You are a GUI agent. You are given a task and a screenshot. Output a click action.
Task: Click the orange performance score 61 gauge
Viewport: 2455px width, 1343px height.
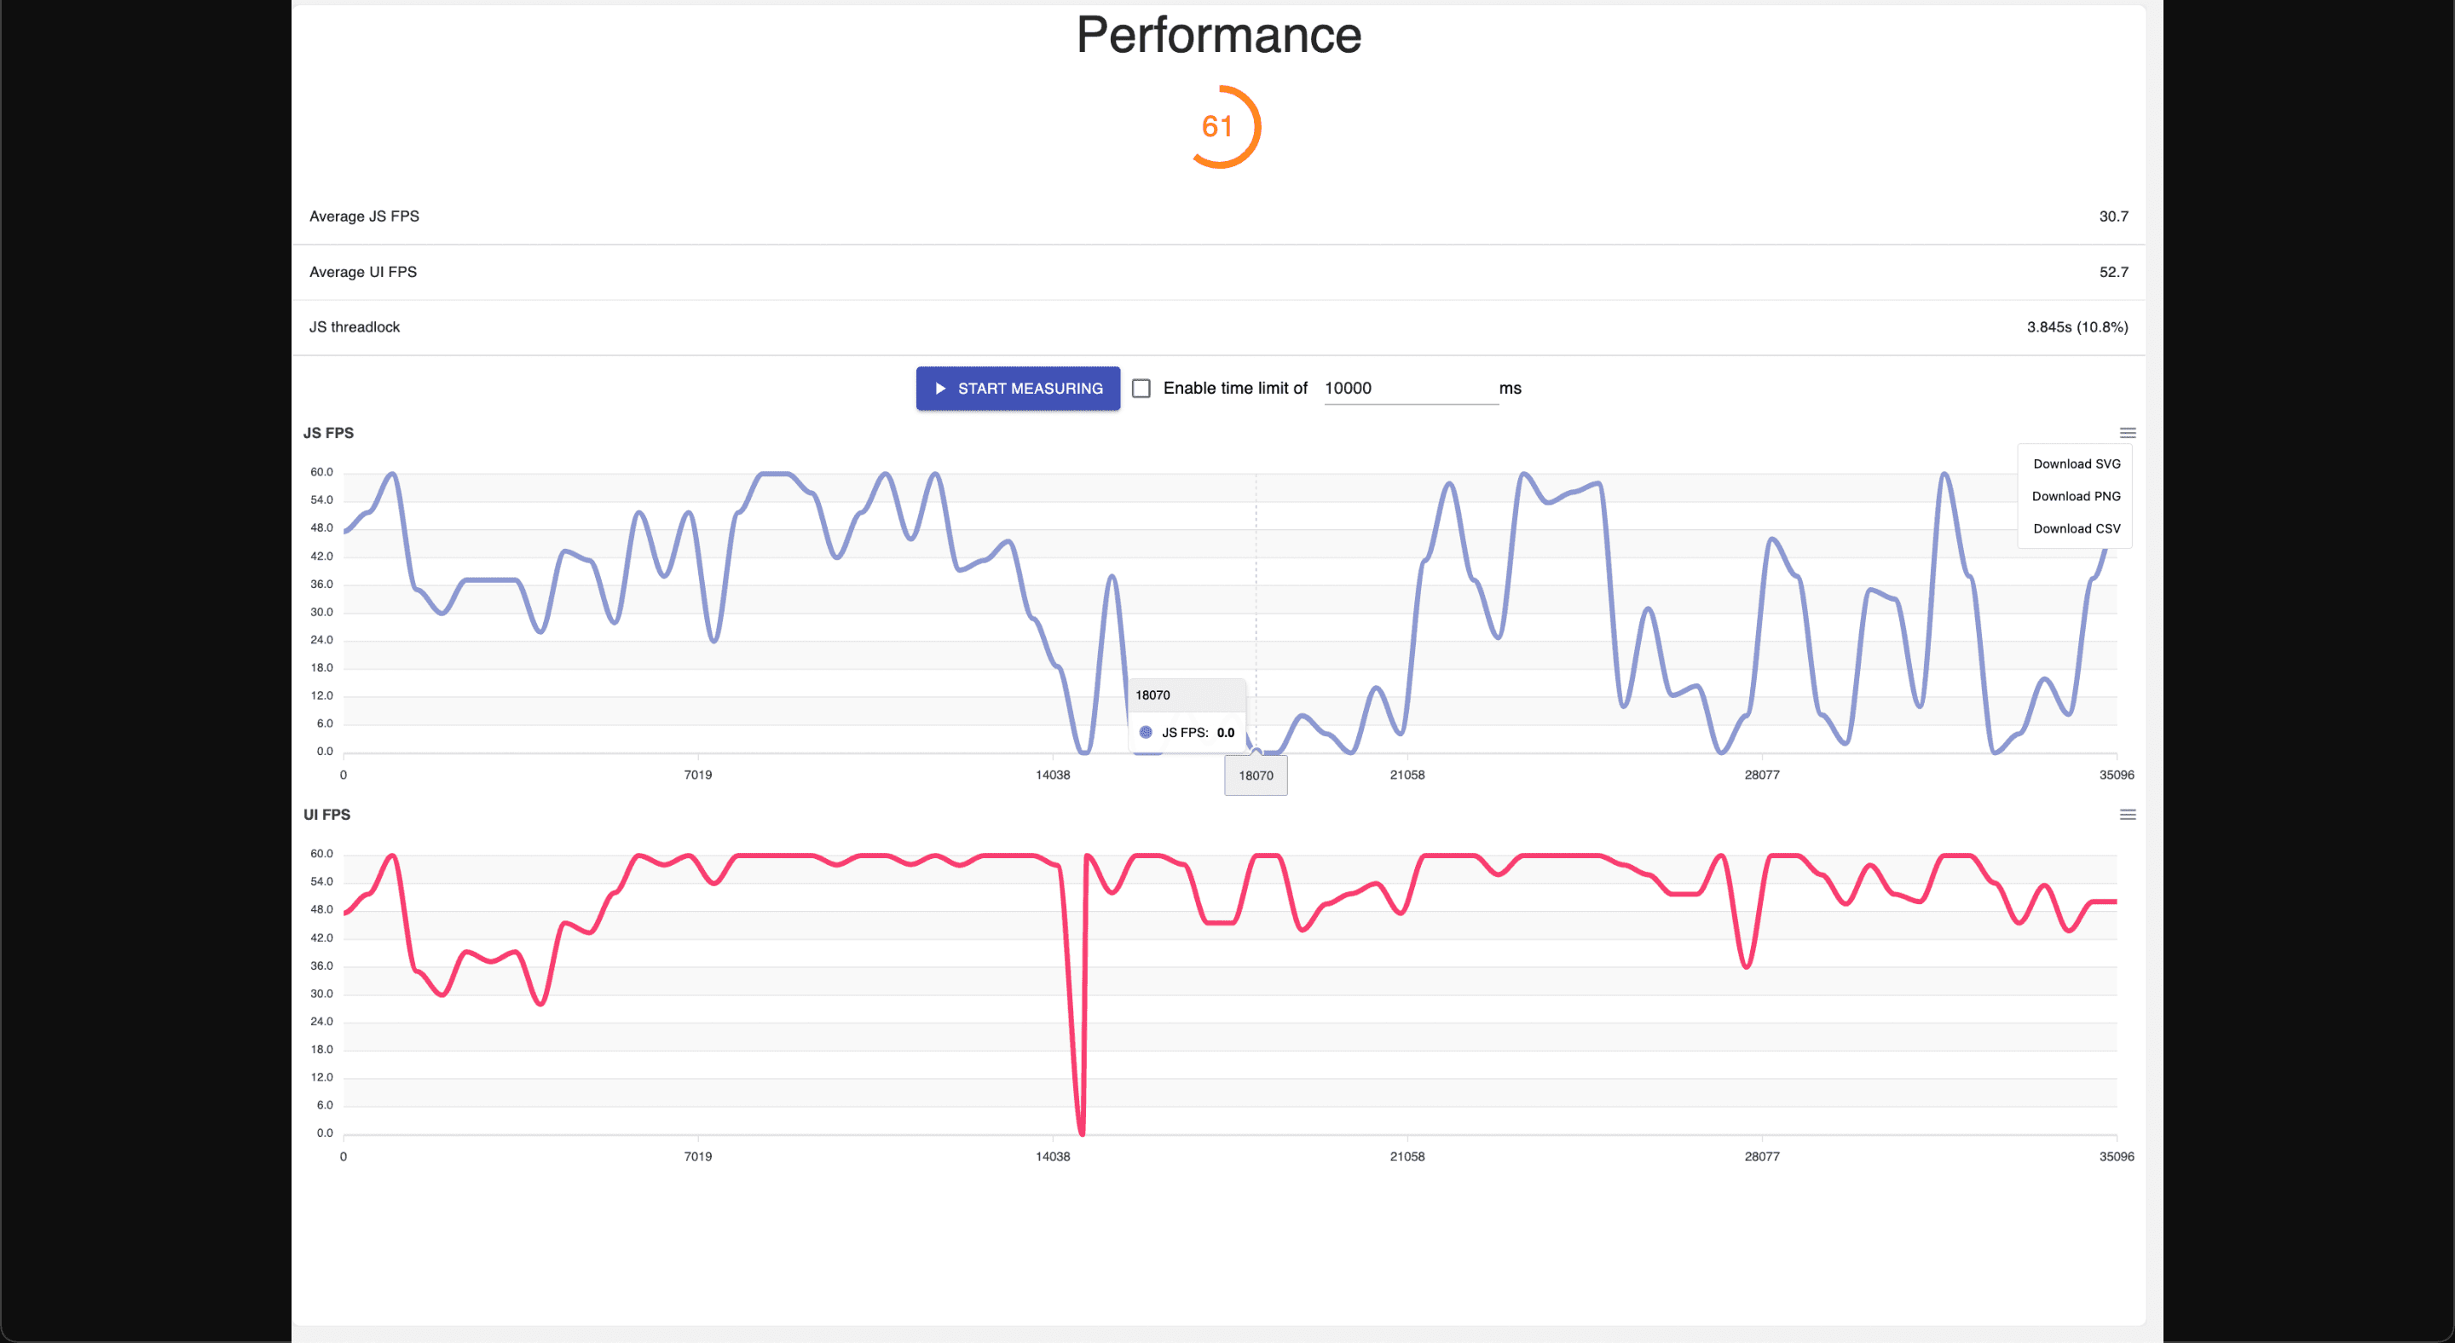tap(1221, 127)
